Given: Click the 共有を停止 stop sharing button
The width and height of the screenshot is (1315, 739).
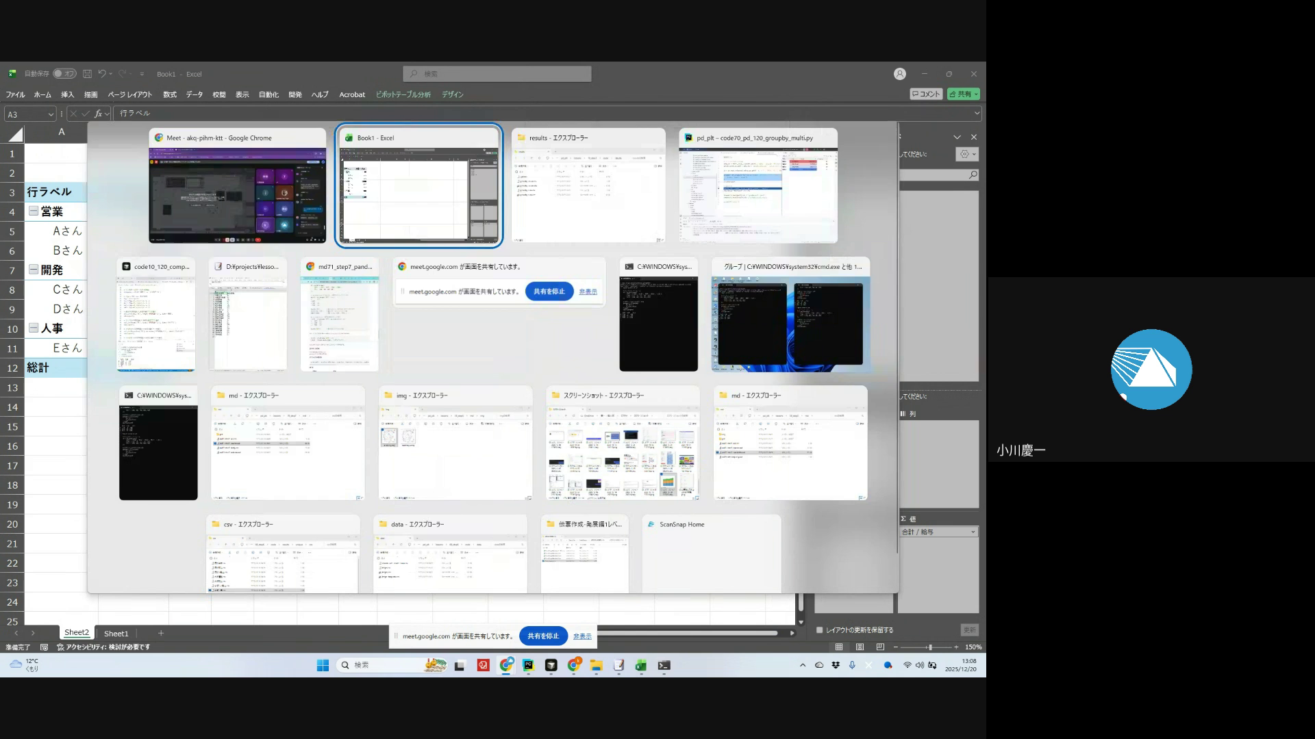Looking at the screenshot, I should click(x=543, y=636).
